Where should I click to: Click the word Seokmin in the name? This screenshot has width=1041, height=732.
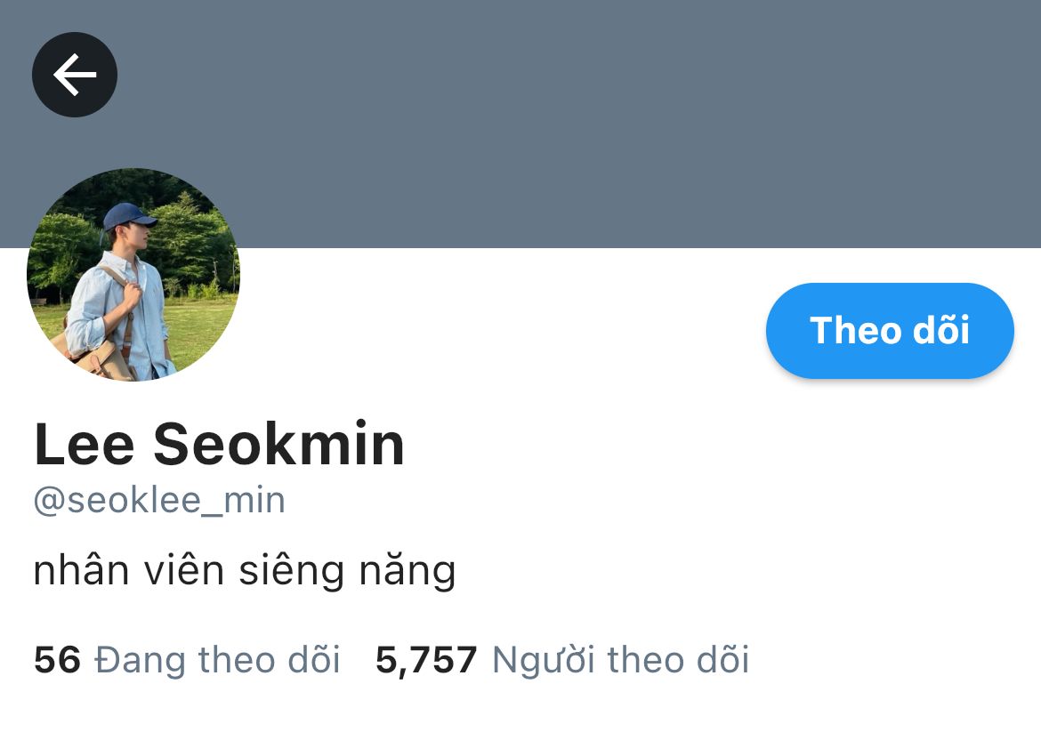pyautogui.click(x=278, y=444)
